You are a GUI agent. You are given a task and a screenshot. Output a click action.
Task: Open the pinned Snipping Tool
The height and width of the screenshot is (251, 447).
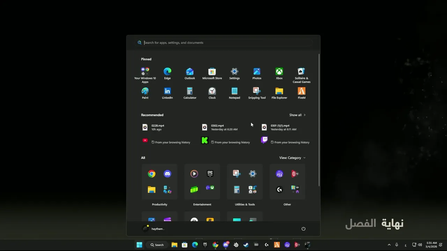(x=257, y=93)
